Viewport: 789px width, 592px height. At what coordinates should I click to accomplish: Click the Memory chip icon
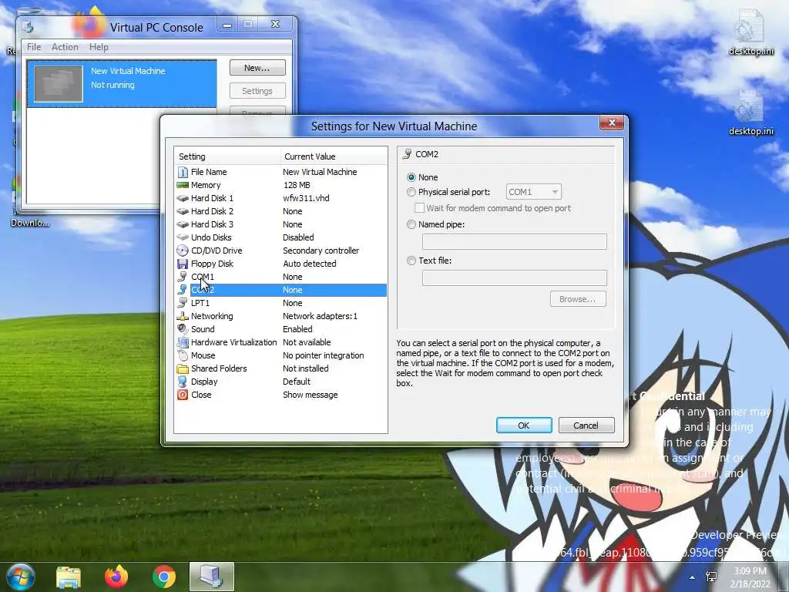[x=183, y=185]
